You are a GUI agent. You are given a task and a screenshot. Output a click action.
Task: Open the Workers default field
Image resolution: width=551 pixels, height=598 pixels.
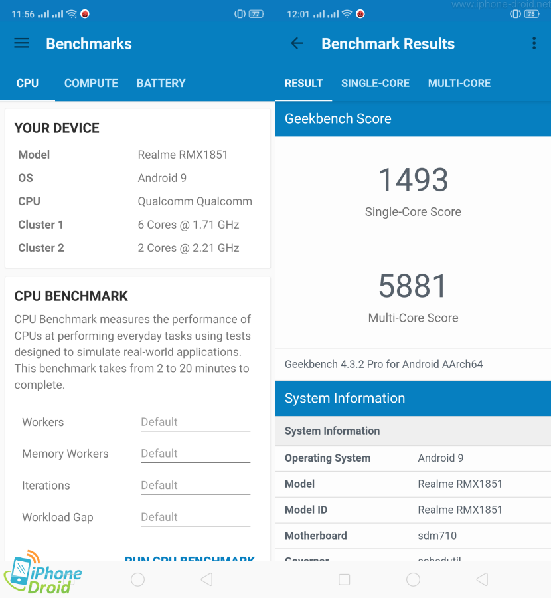click(x=195, y=423)
